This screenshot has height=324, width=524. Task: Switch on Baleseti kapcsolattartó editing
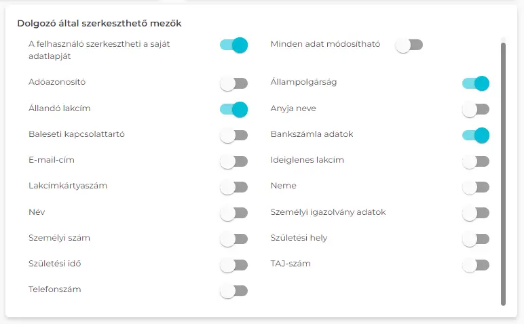coord(233,136)
